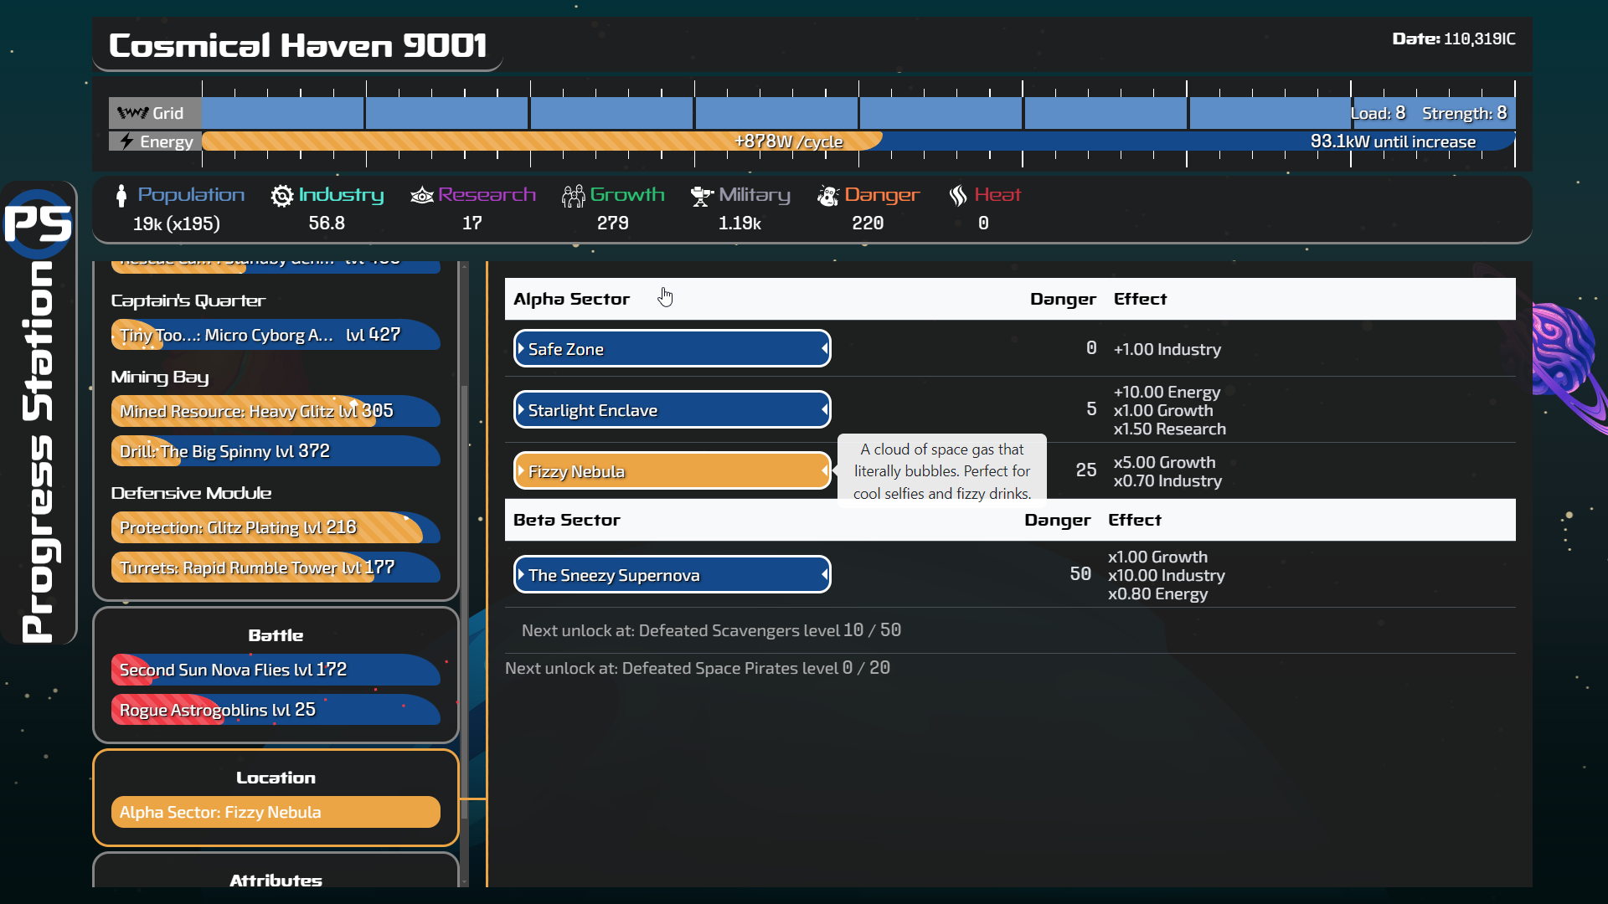This screenshot has height=904, width=1608.
Task: Click the Population person icon
Action: 121,195
